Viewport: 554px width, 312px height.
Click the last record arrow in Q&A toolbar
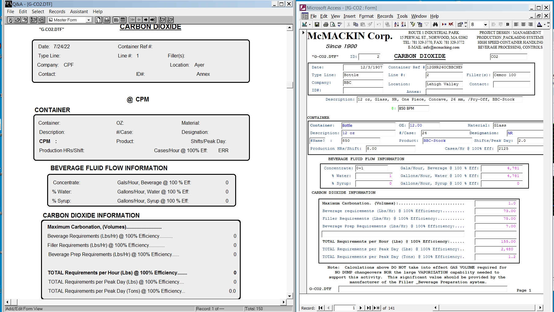coord(153,20)
